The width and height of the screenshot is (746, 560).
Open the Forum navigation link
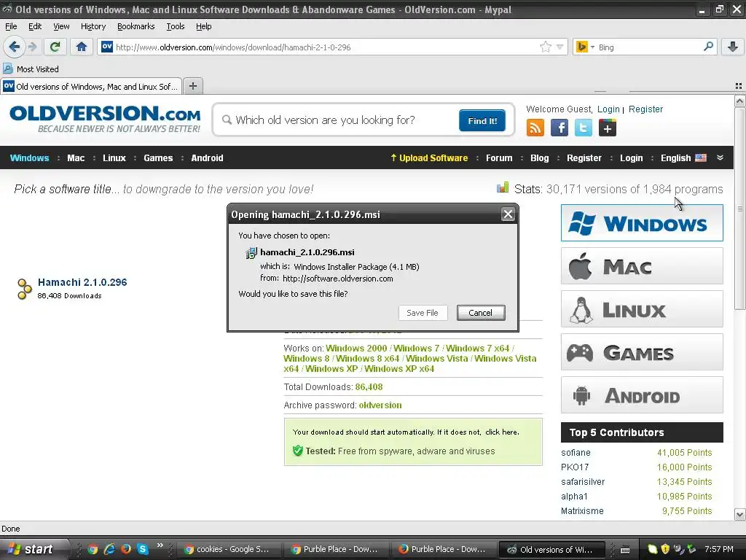point(499,157)
